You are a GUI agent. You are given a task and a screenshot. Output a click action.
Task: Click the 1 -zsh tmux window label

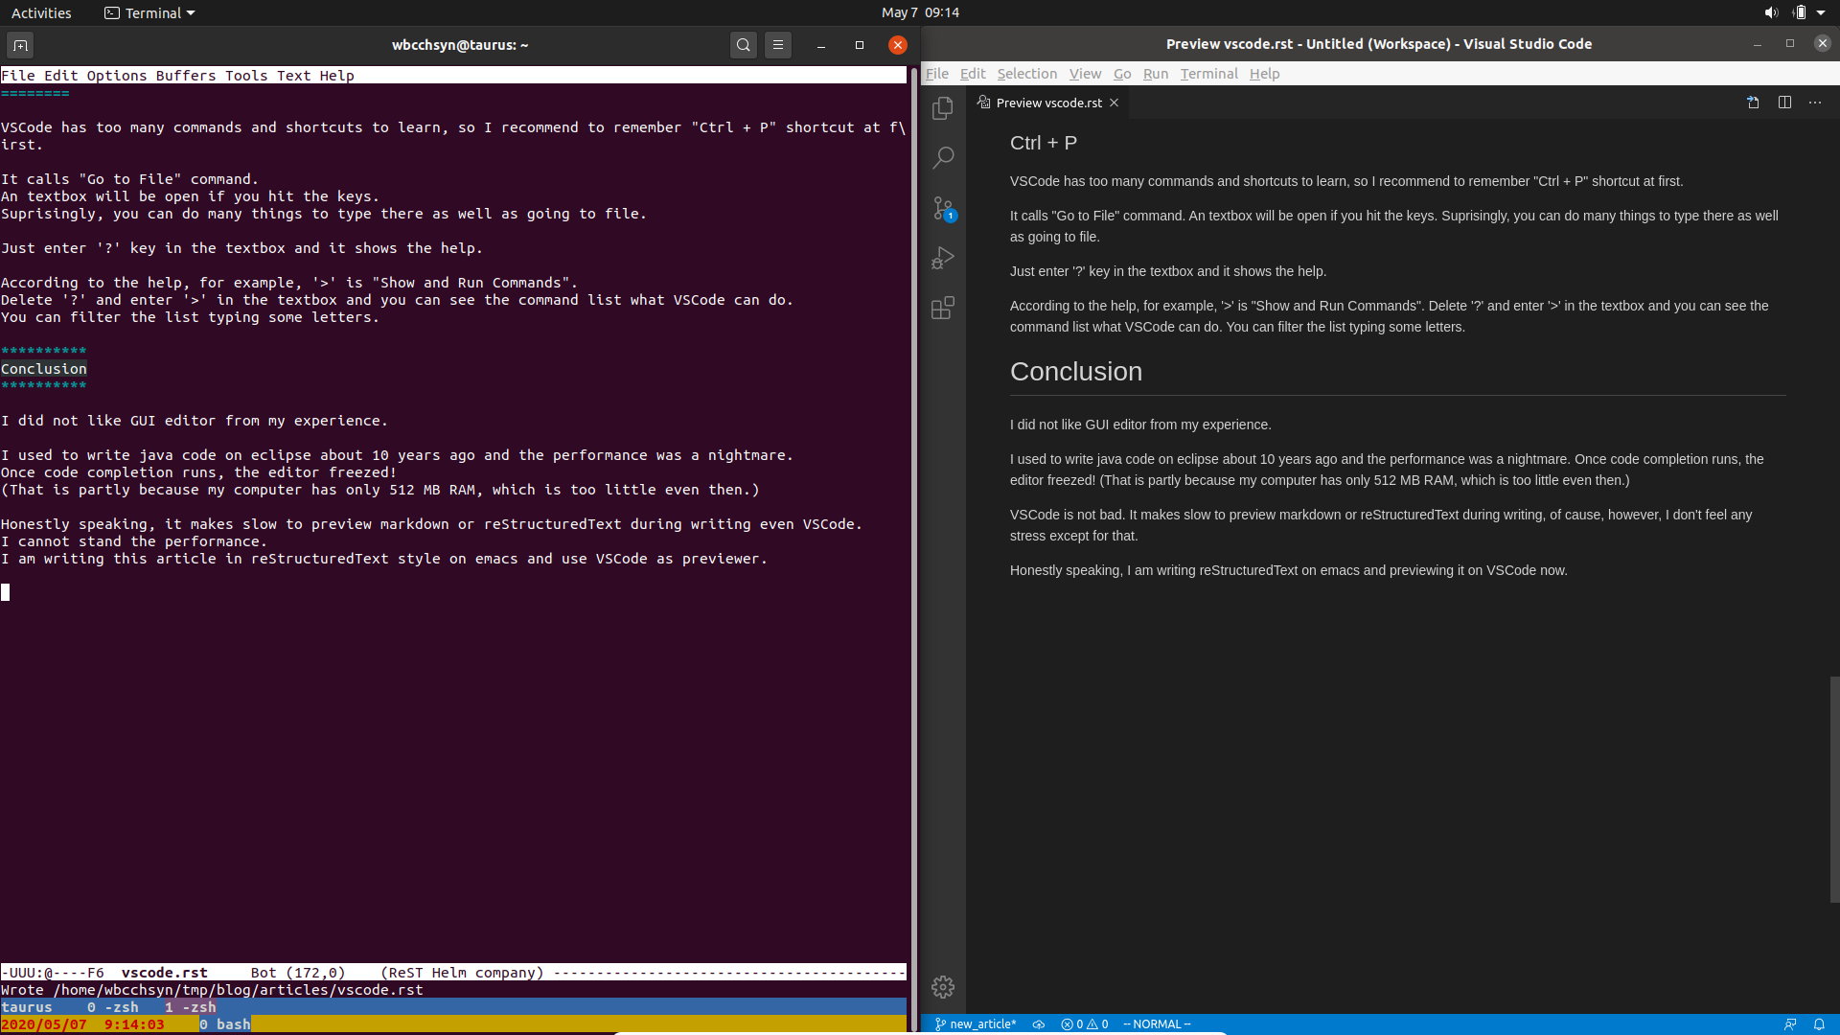pos(190,1007)
